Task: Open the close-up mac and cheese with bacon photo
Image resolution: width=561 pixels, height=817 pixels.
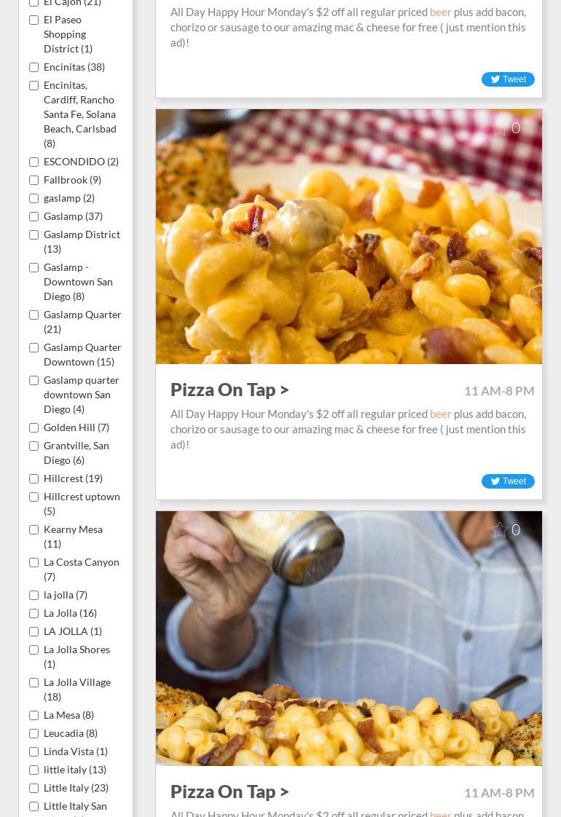Action: [x=349, y=237]
